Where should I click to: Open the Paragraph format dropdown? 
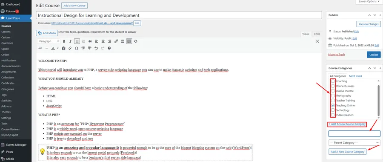pyautogui.click(x=49, y=41)
